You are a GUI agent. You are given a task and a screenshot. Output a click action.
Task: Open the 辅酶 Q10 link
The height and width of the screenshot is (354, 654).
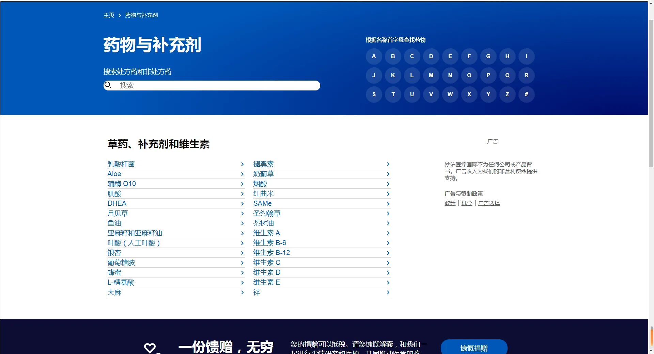coord(122,184)
